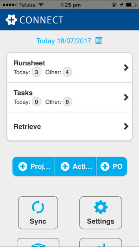Tap the Runsheet Today count badge 3

(x=37, y=72)
